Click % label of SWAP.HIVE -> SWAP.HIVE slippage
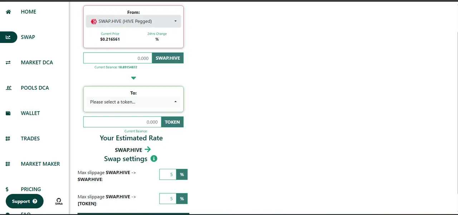Image resolution: width=458 pixels, height=215 pixels. (x=182, y=175)
